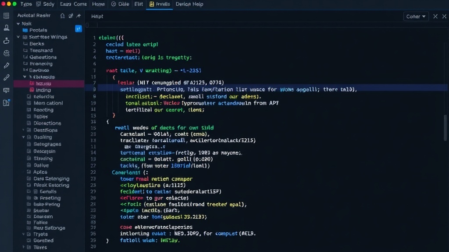Collapse the Gaditing tree group
Image resolution: width=449 pixels, height=252 pixels.
coord(24,137)
